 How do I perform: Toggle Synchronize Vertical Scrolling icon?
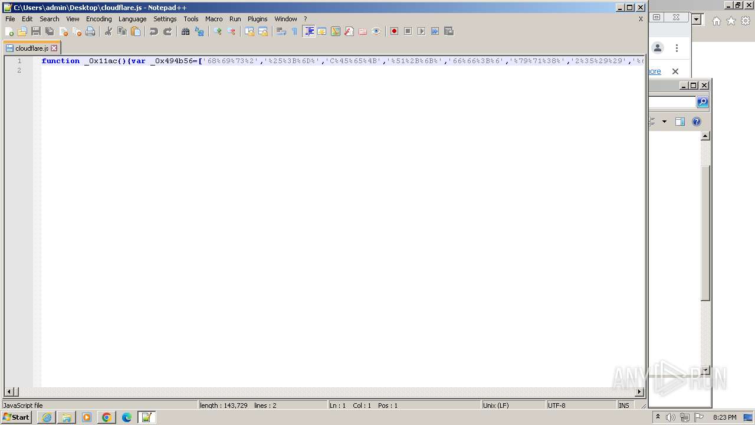click(250, 31)
